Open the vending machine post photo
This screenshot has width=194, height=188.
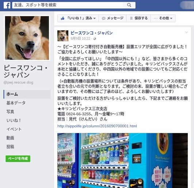pyautogui.click(x=122, y=160)
